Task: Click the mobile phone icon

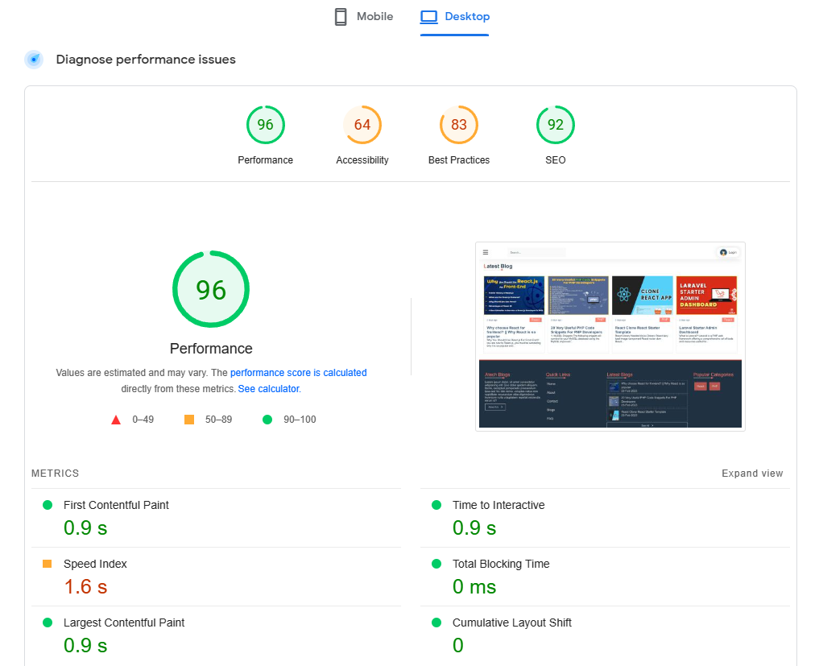Action: coord(341,17)
